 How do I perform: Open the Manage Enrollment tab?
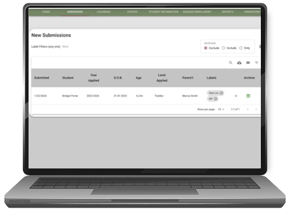(197, 12)
